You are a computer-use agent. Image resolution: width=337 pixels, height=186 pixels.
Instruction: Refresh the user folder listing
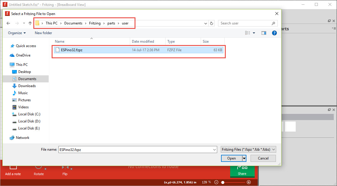point(212,23)
